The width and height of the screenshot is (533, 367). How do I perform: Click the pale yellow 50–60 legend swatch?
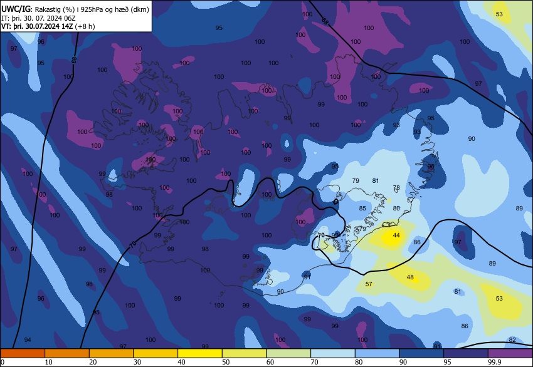coord(245,353)
